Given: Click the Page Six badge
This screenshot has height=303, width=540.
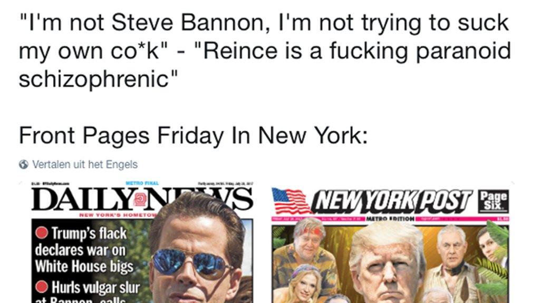Looking at the screenshot, I should 495,200.
